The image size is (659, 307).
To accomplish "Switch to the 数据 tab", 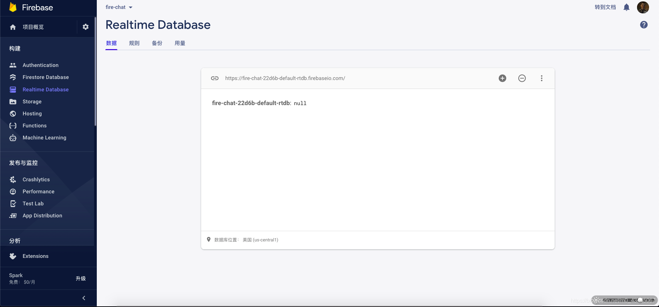I will (x=112, y=43).
